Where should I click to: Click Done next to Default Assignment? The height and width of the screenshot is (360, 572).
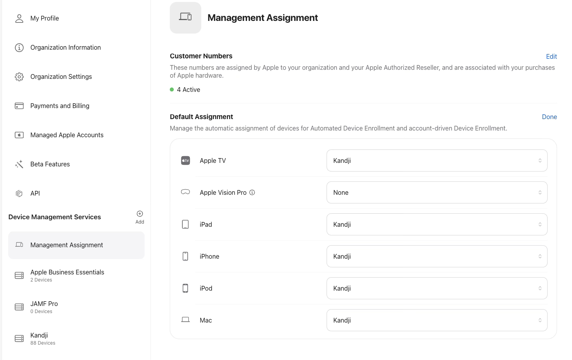pos(549,117)
